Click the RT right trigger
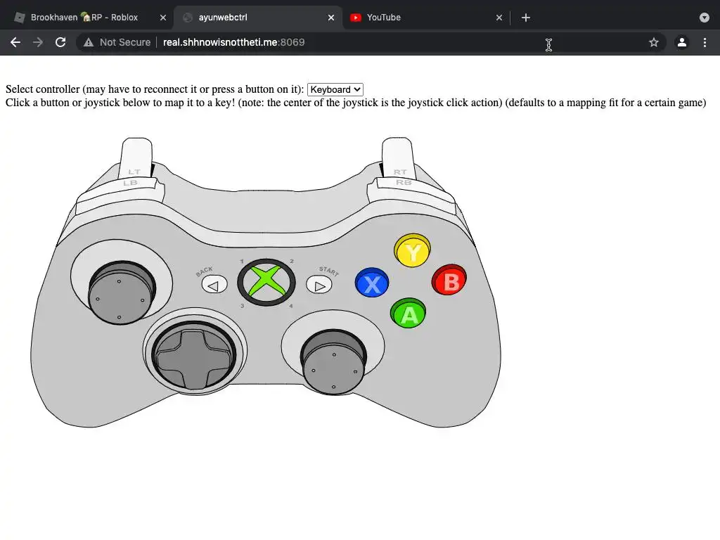The width and height of the screenshot is (720, 540). point(398,157)
